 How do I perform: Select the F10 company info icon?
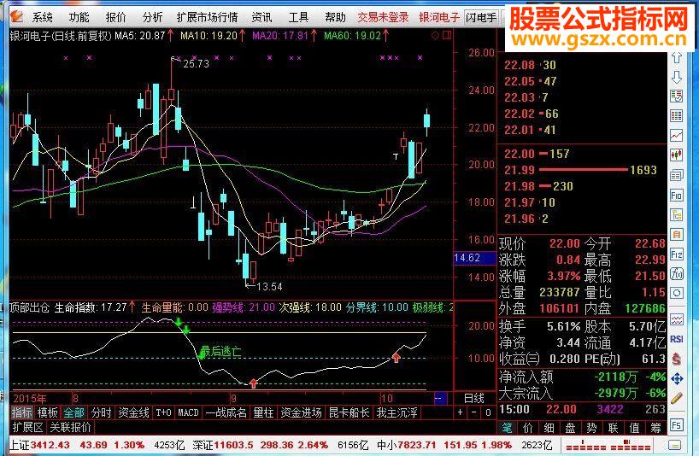coord(677,195)
